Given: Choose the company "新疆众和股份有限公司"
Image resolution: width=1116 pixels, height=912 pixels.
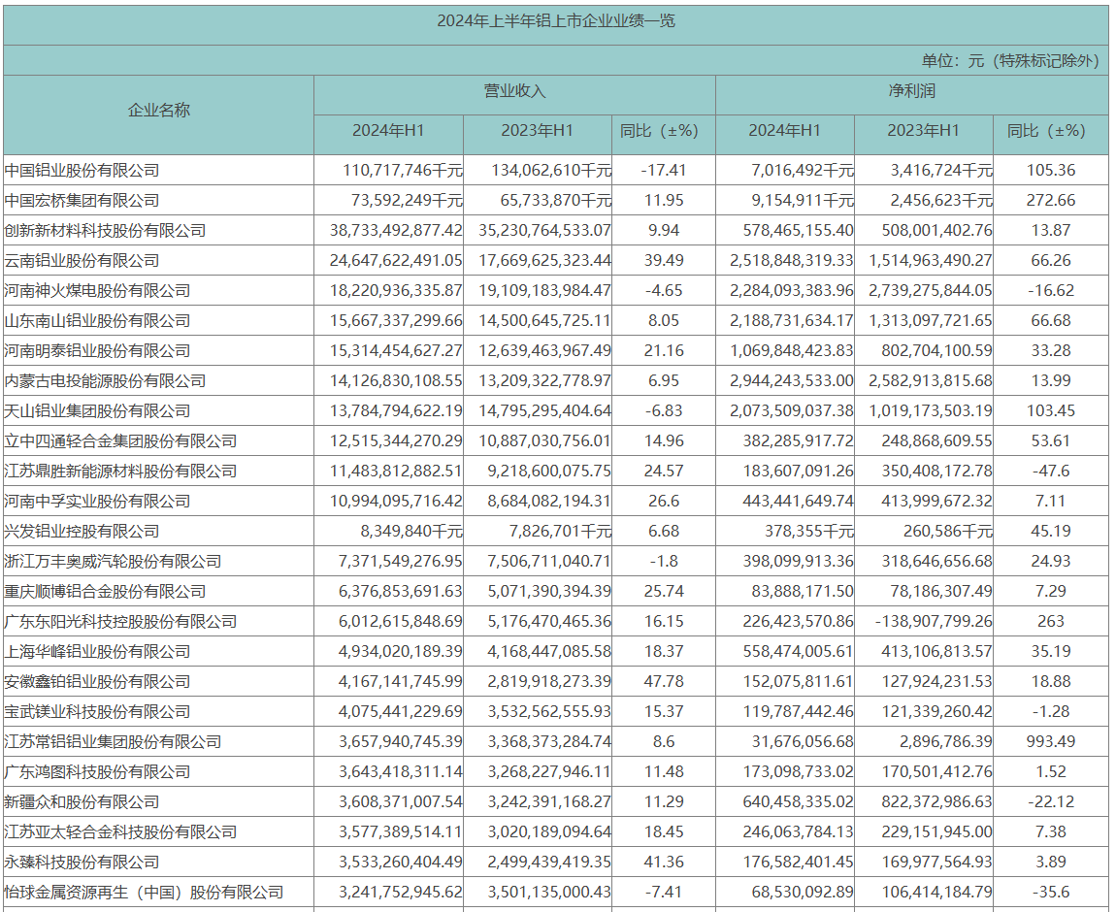Looking at the screenshot, I should (82, 801).
